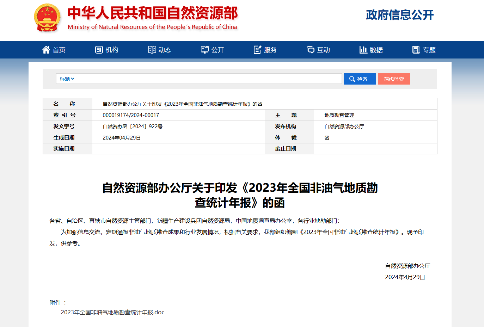Click the 机构 organization icon
Image resolution: width=484 pixels, height=327 pixels.
coord(99,50)
